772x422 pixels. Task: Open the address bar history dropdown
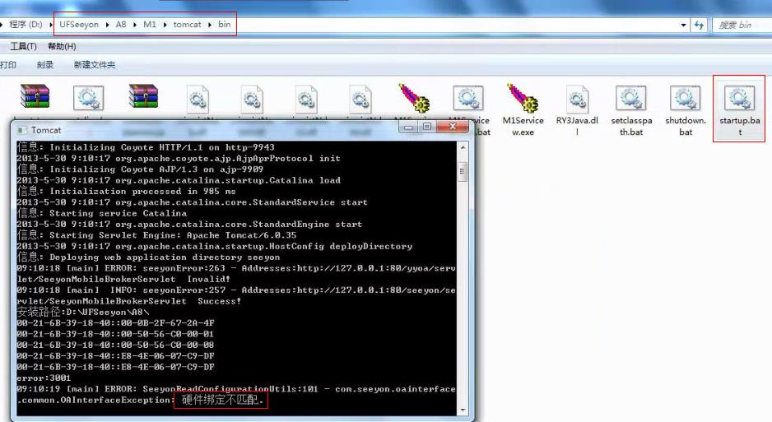[x=683, y=25]
